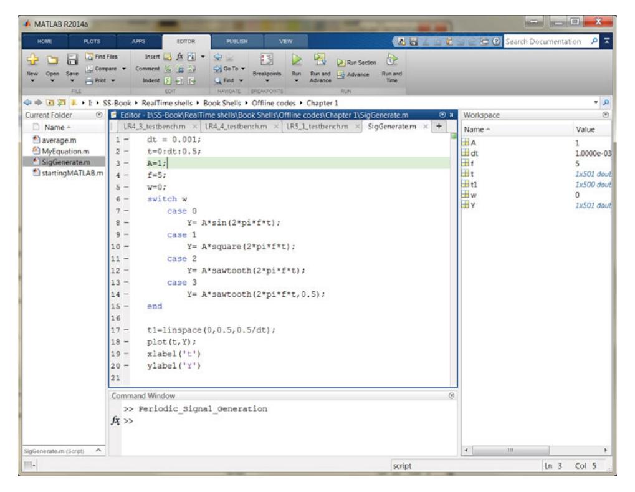Open Command Window actions menu

coord(452,396)
